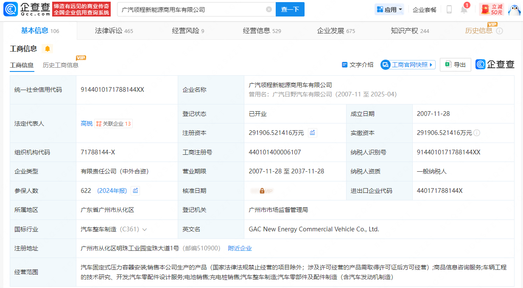
Task: Open the 企业套餐 link
Action: pyautogui.click(x=425, y=9)
